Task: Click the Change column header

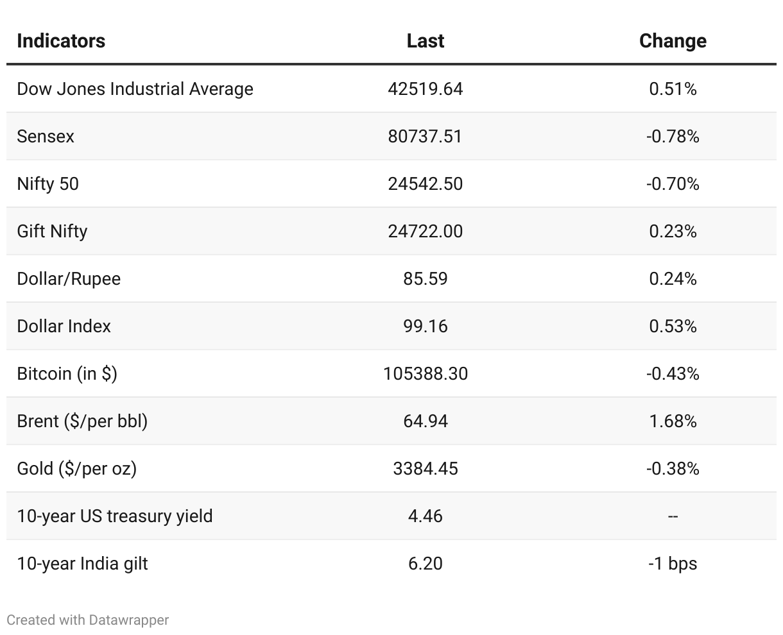Action: [x=673, y=41]
